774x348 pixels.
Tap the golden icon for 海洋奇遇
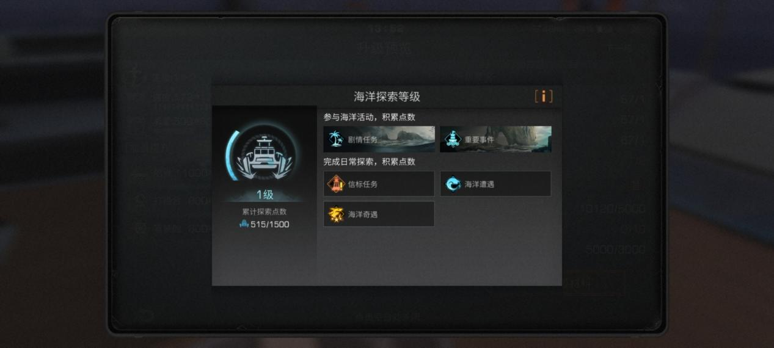336,214
